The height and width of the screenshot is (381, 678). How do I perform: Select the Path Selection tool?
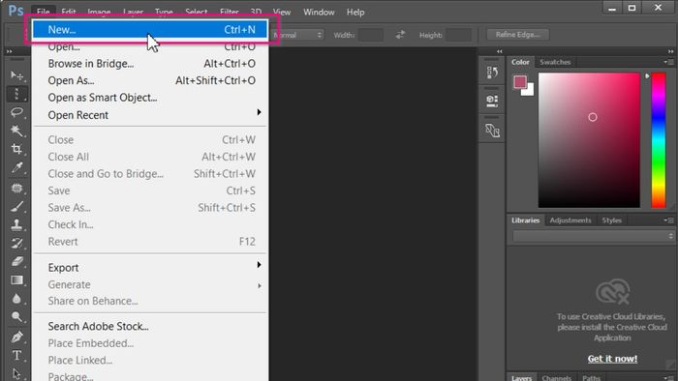click(x=16, y=373)
